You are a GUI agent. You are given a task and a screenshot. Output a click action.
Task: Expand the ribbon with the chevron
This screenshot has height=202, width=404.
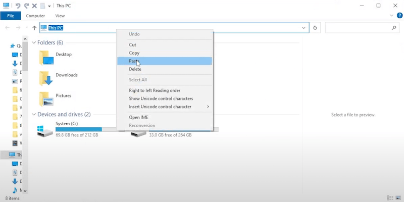392,16
